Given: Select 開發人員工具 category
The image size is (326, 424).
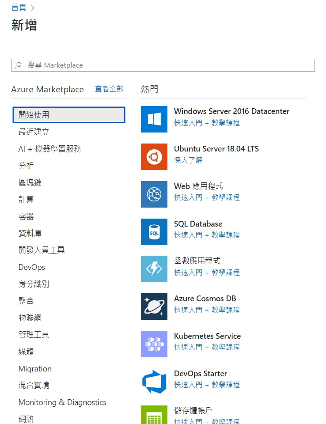Looking at the screenshot, I should (42, 250).
